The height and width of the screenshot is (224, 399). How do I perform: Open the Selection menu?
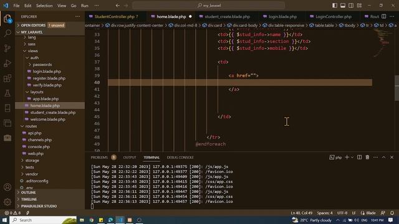44,6
